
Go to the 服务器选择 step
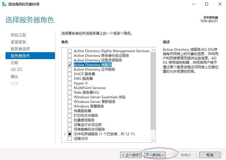pos(20,49)
